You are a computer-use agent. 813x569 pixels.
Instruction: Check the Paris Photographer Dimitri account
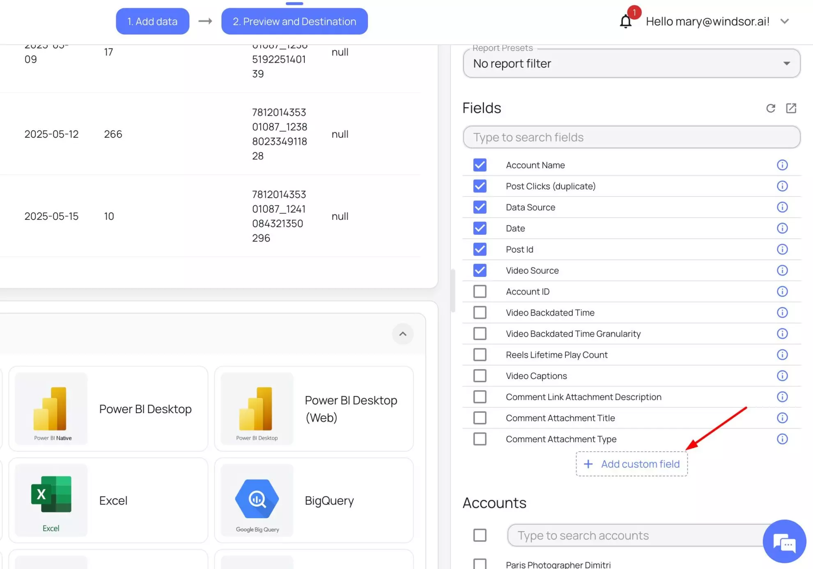(x=480, y=564)
